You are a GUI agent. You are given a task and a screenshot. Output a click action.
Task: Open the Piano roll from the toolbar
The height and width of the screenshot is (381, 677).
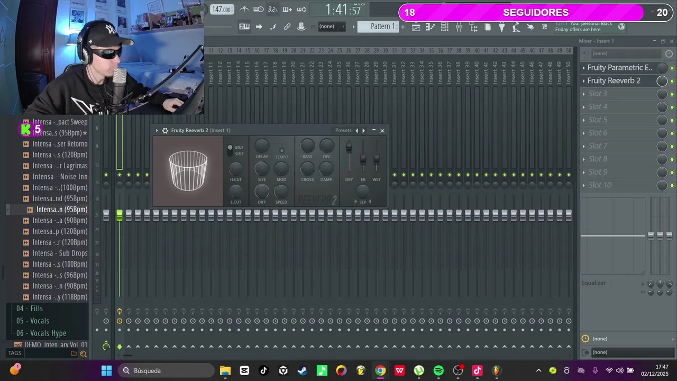(x=430, y=26)
